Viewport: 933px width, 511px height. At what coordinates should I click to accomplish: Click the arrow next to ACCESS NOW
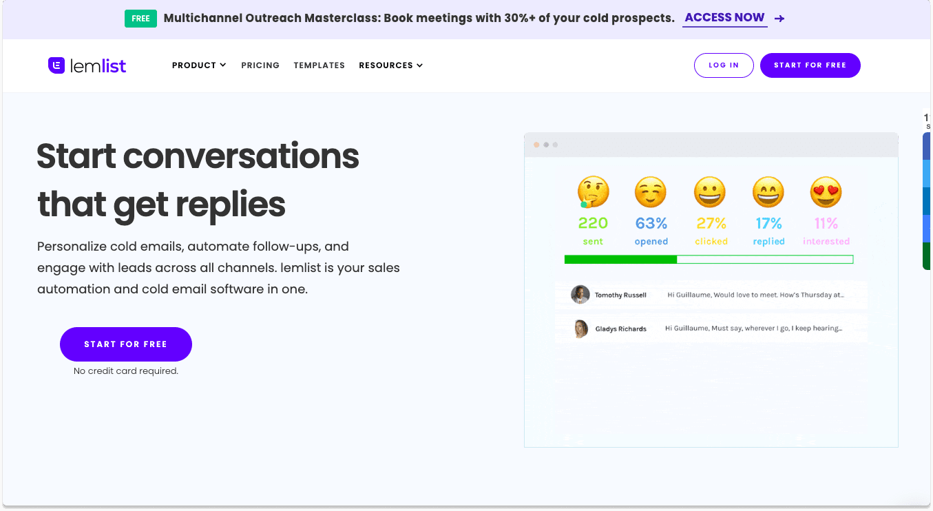779,19
